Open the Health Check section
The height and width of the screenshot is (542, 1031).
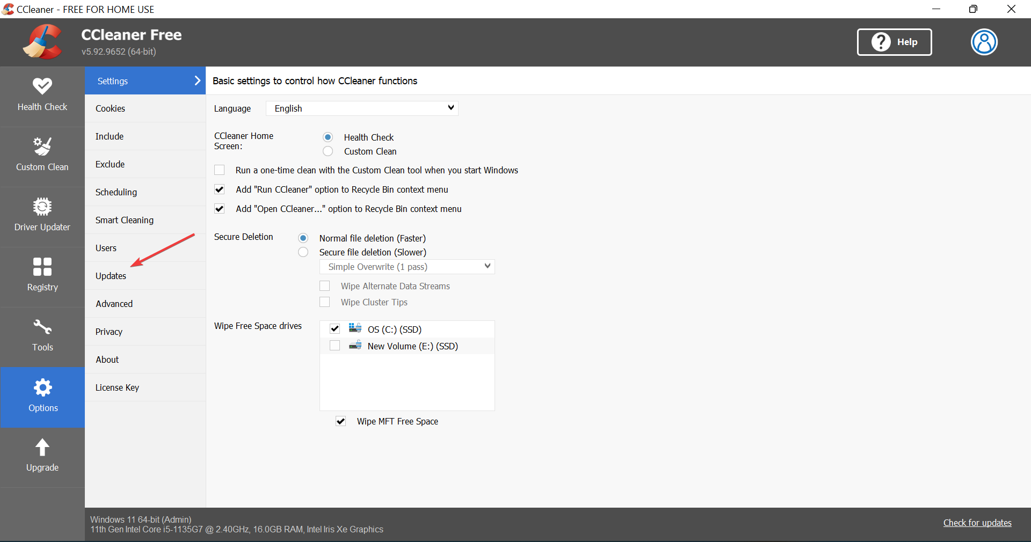coord(42,97)
